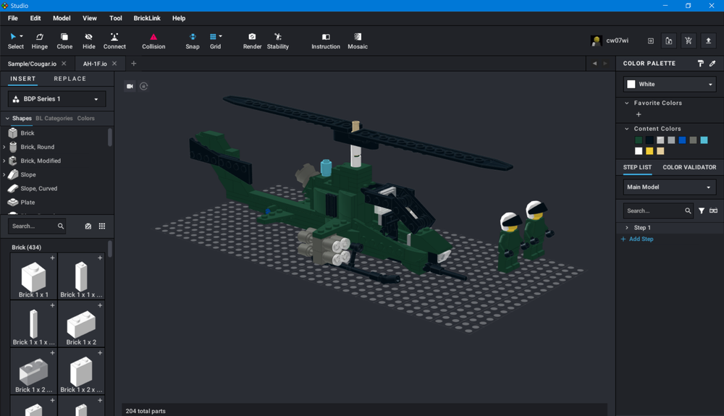Open the BDP Series 1 palette dropdown
The width and height of the screenshot is (724, 416).
(x=56, y=99)
